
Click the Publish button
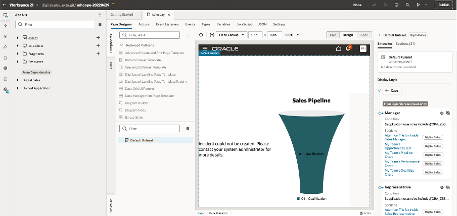(443, 5)
